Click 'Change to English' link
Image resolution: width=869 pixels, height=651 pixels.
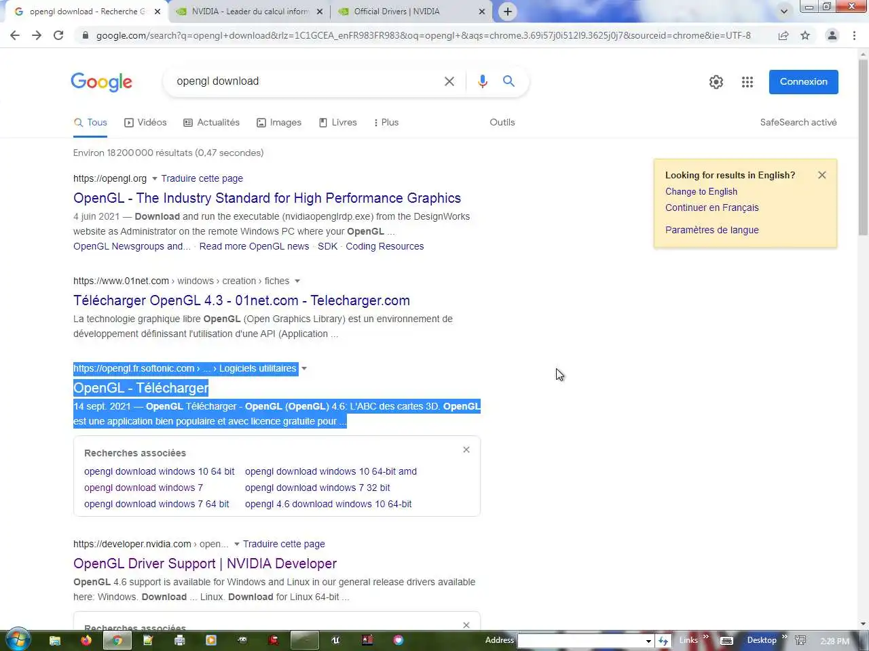(x=701, y=191)
